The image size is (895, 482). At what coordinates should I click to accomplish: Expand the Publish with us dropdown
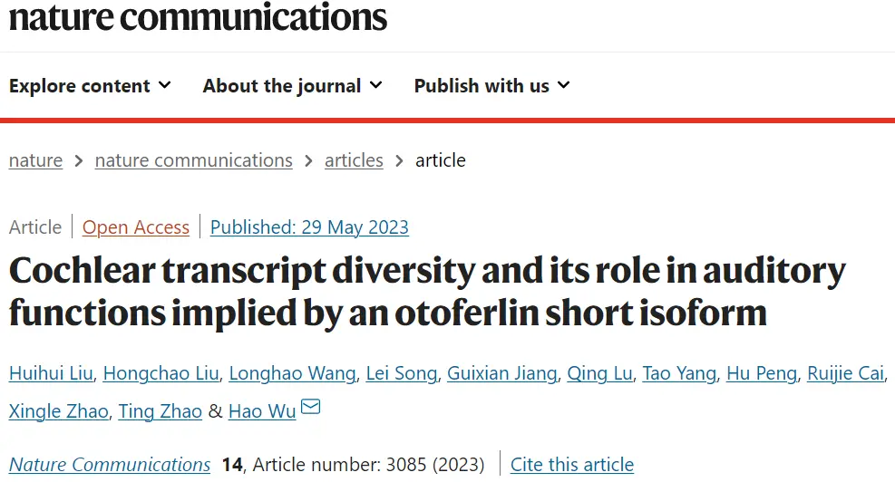[x=491, y=86]
